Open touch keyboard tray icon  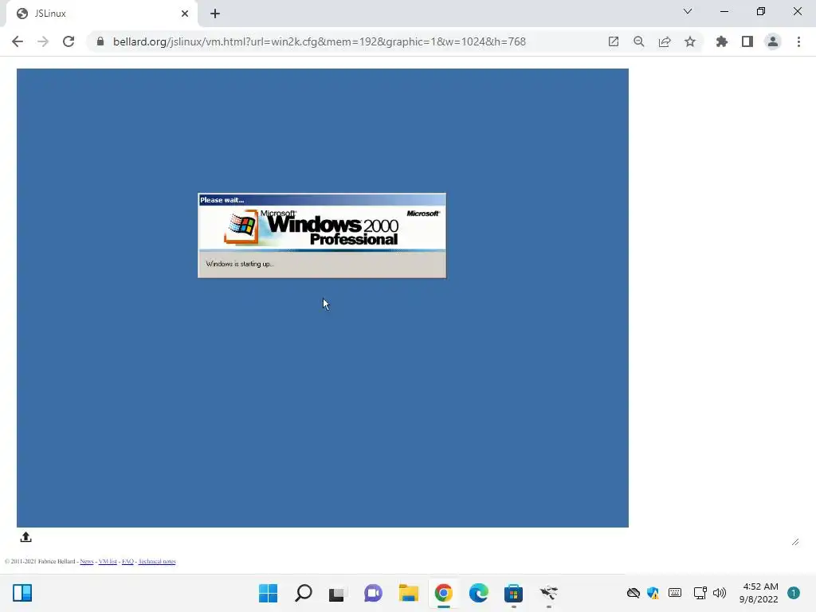pos(675,593)
